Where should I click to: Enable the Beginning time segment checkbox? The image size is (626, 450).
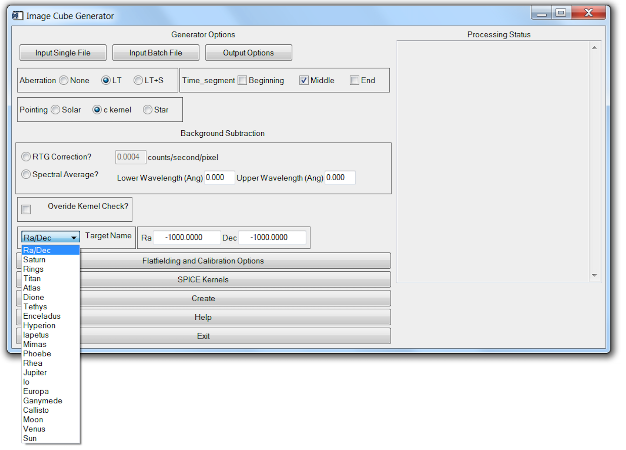242,80
